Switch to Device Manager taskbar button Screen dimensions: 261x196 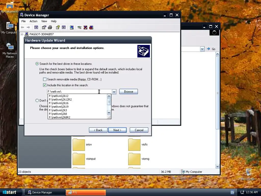pos(45,192)
